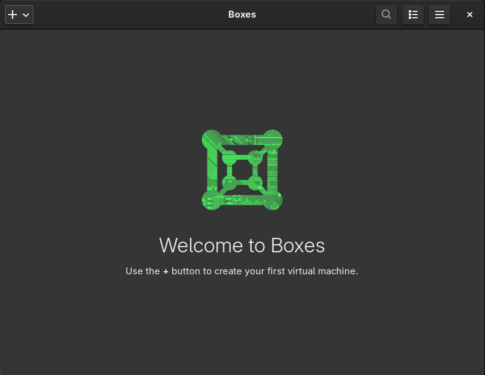Open the new virtual machine plus button

(x=19, y=14)
